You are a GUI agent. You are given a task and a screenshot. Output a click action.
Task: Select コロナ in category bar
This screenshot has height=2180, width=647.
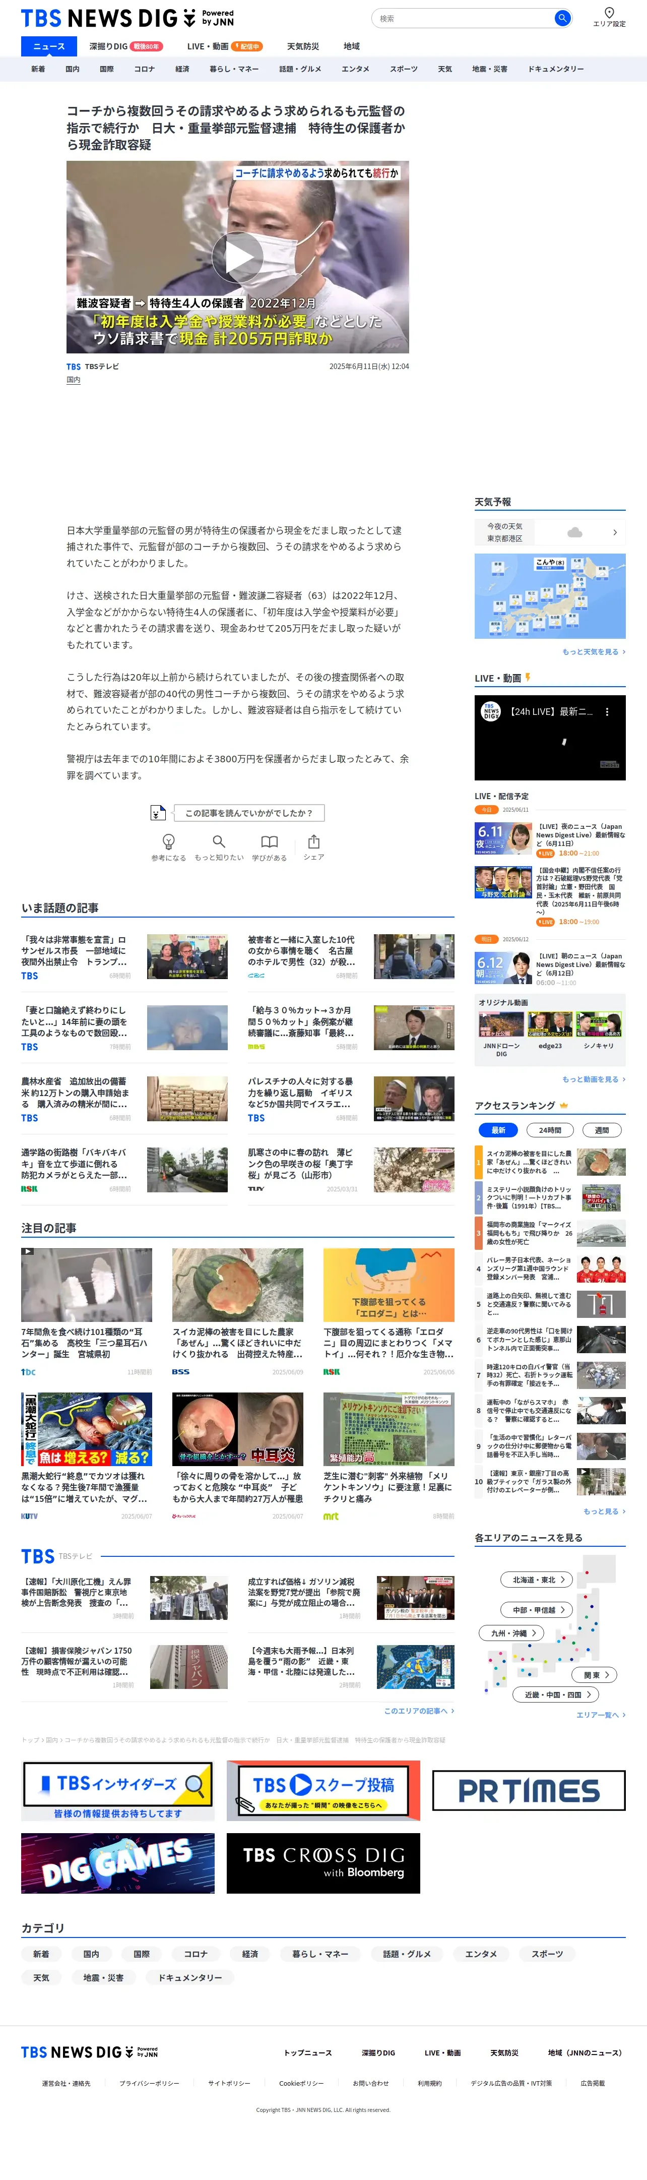[144, 70]
